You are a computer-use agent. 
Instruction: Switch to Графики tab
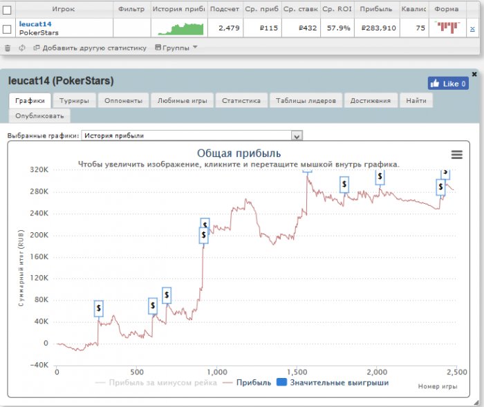[x=30, y=101]
